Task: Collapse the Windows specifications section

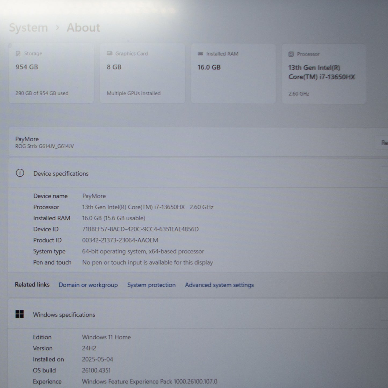Action: pos(385,314)
